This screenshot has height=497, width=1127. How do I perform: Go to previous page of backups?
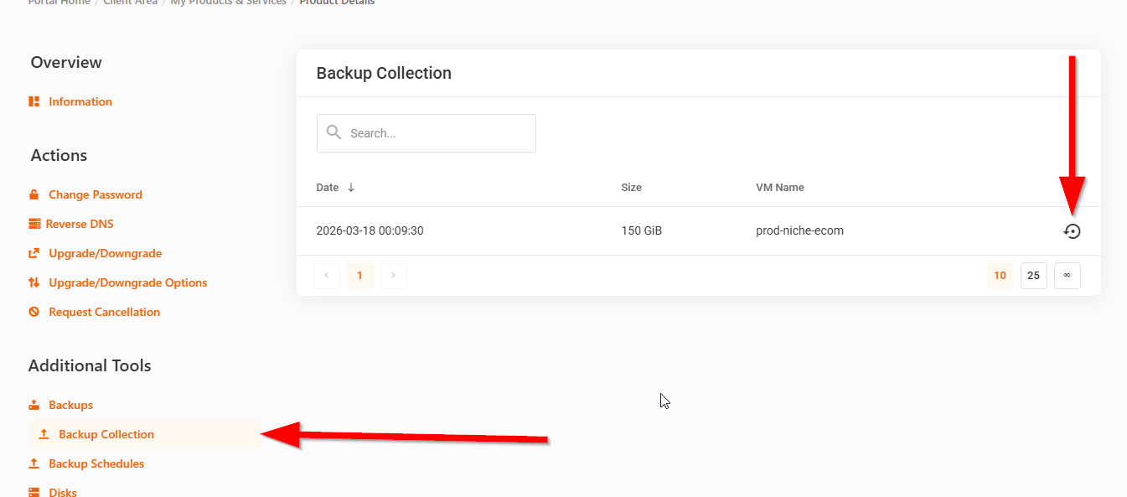click(x=327, y=276)
